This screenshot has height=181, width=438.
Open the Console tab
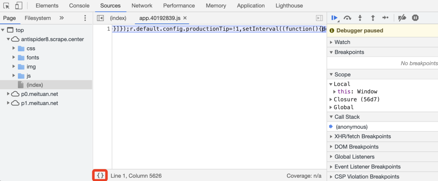79,6
